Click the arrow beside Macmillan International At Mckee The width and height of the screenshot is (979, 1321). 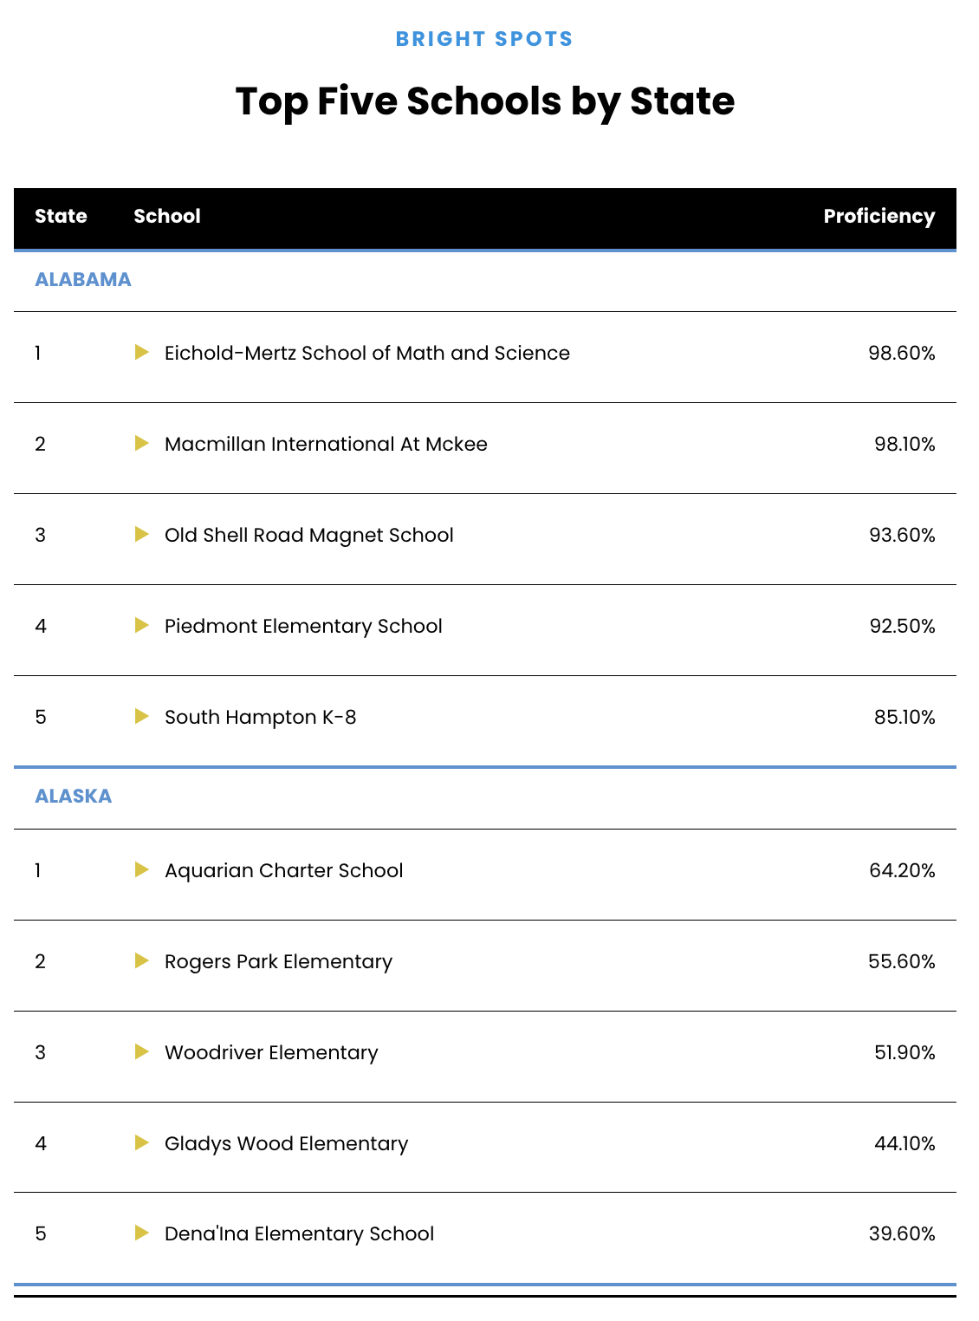point(142,444)
